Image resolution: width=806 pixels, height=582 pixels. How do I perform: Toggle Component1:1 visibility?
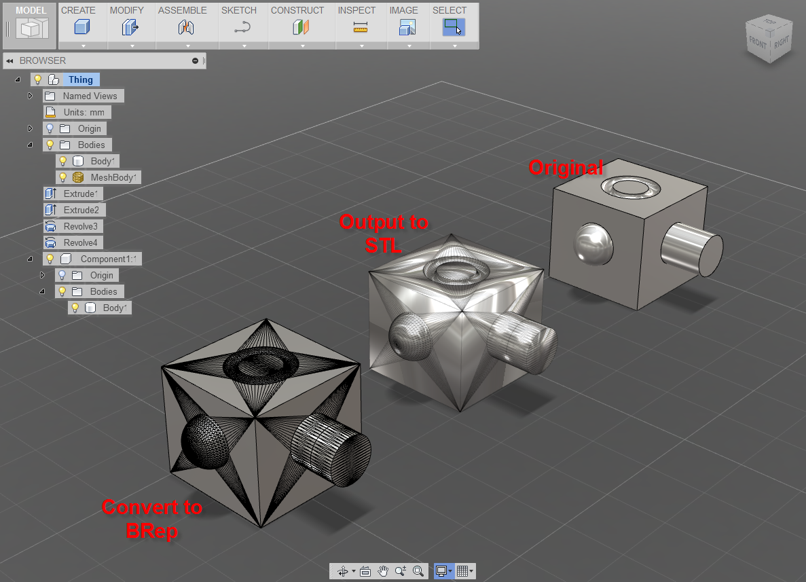(x=50, y=259)
